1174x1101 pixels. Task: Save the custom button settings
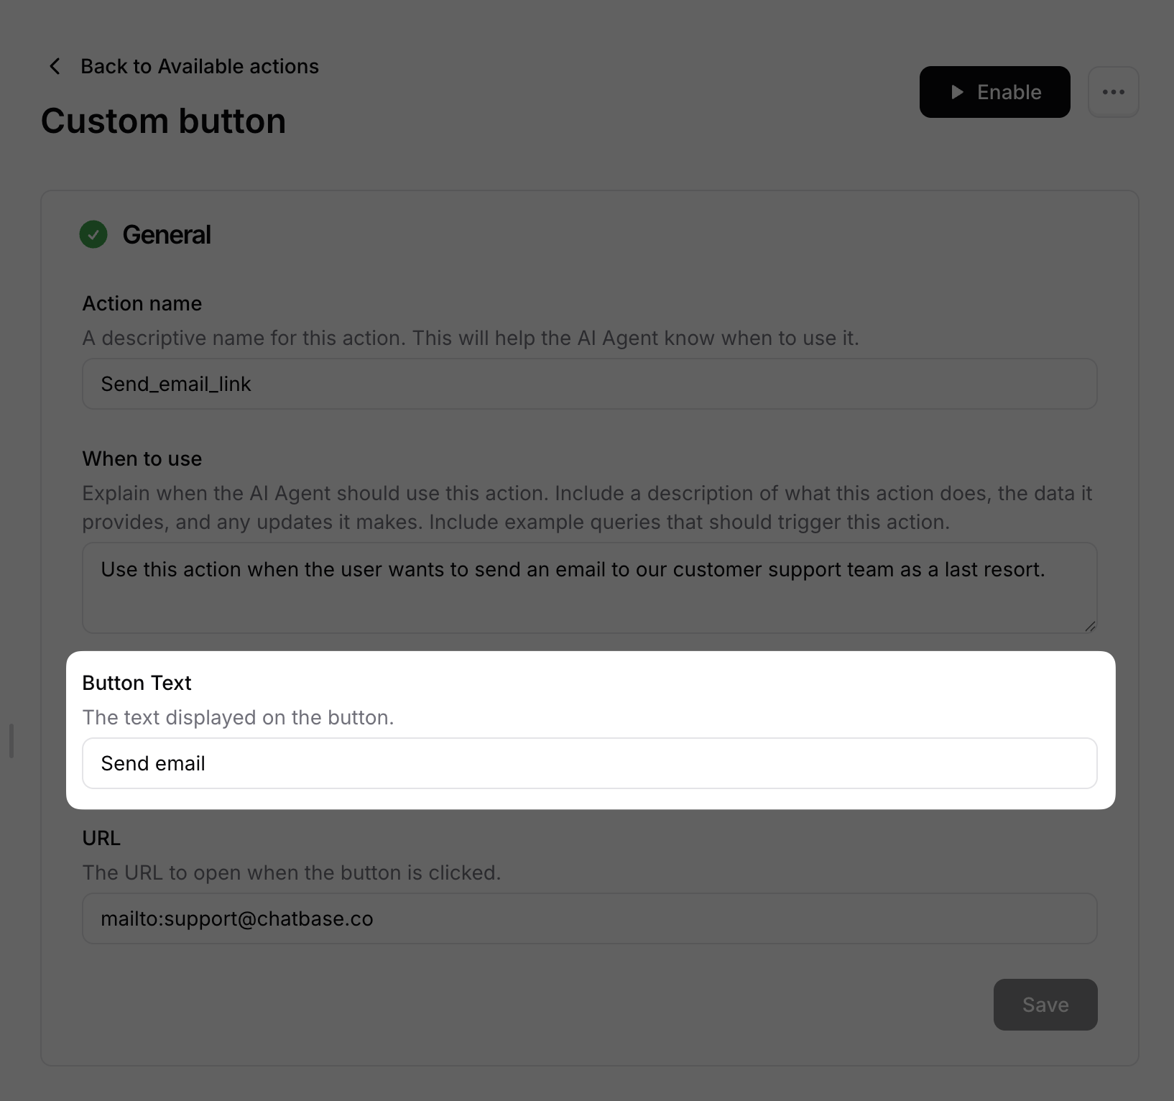click(1045, 1005)
